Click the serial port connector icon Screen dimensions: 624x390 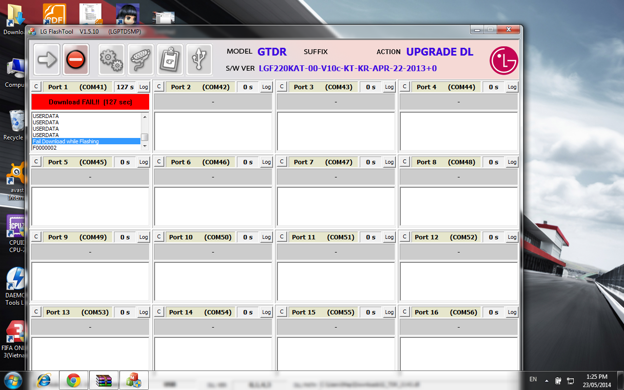(140, 59)
